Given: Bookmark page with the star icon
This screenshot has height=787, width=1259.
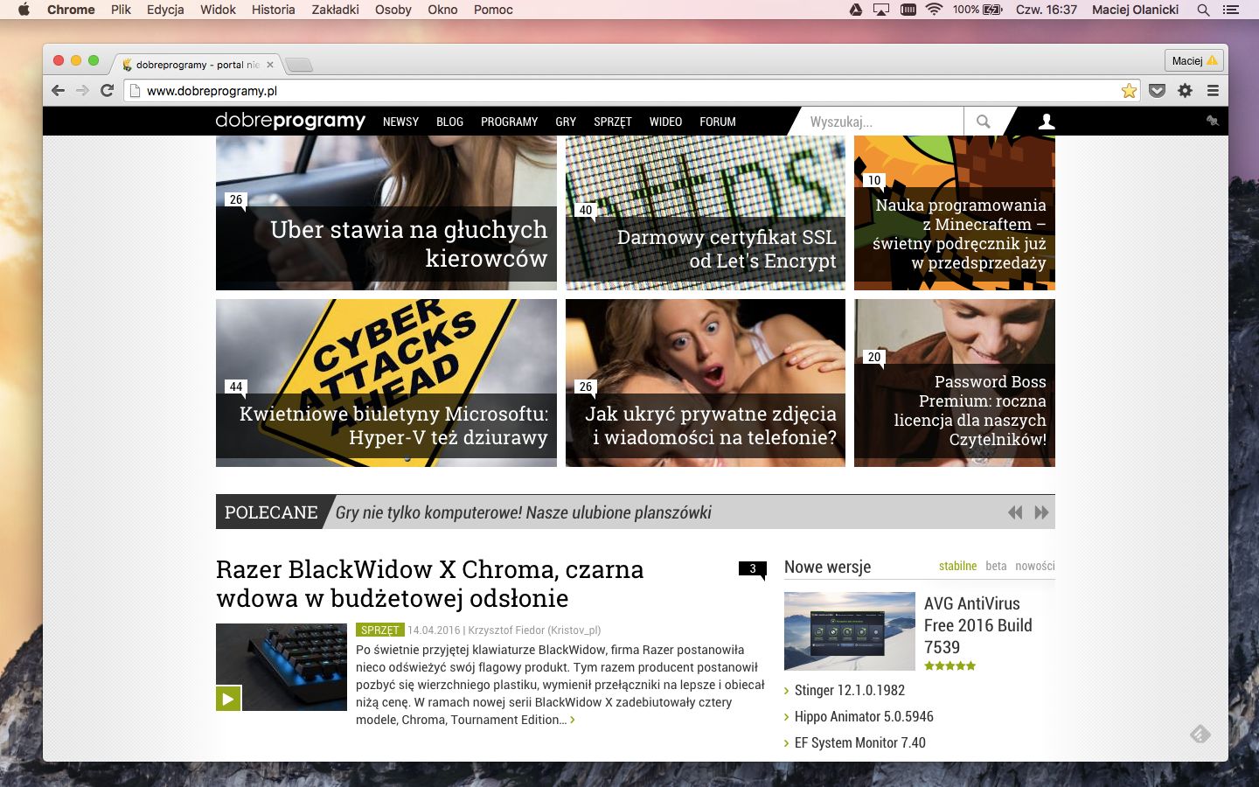Looking at the screenshot, I should (1129, 90).
